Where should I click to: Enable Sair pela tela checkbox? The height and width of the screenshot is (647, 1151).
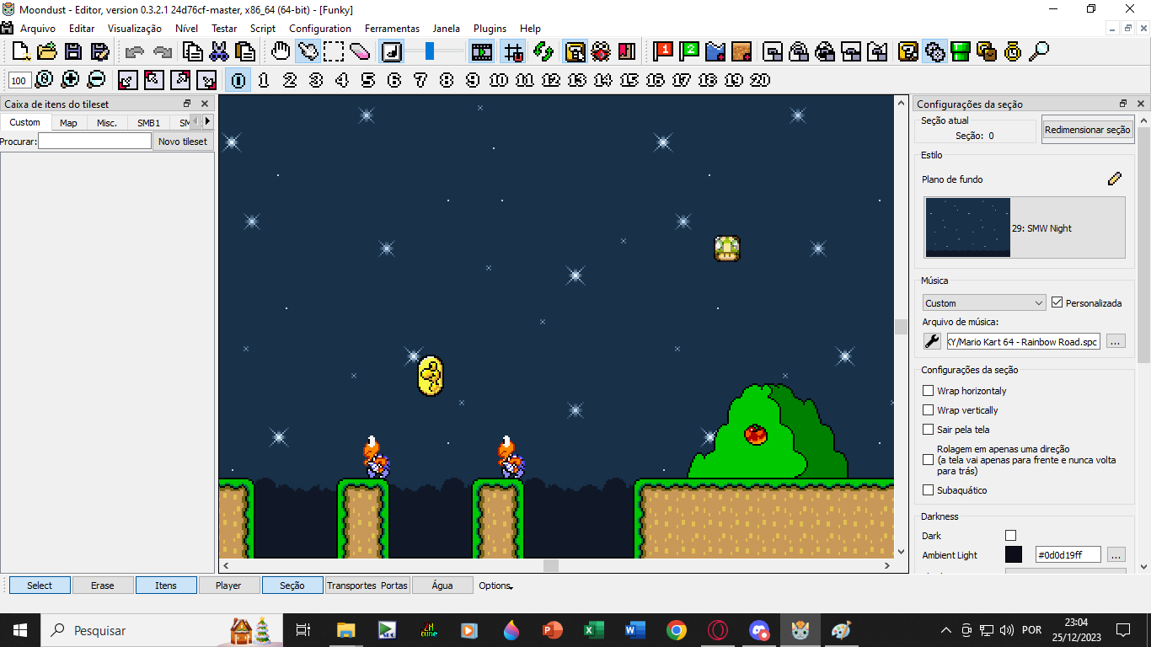point(928,430)
